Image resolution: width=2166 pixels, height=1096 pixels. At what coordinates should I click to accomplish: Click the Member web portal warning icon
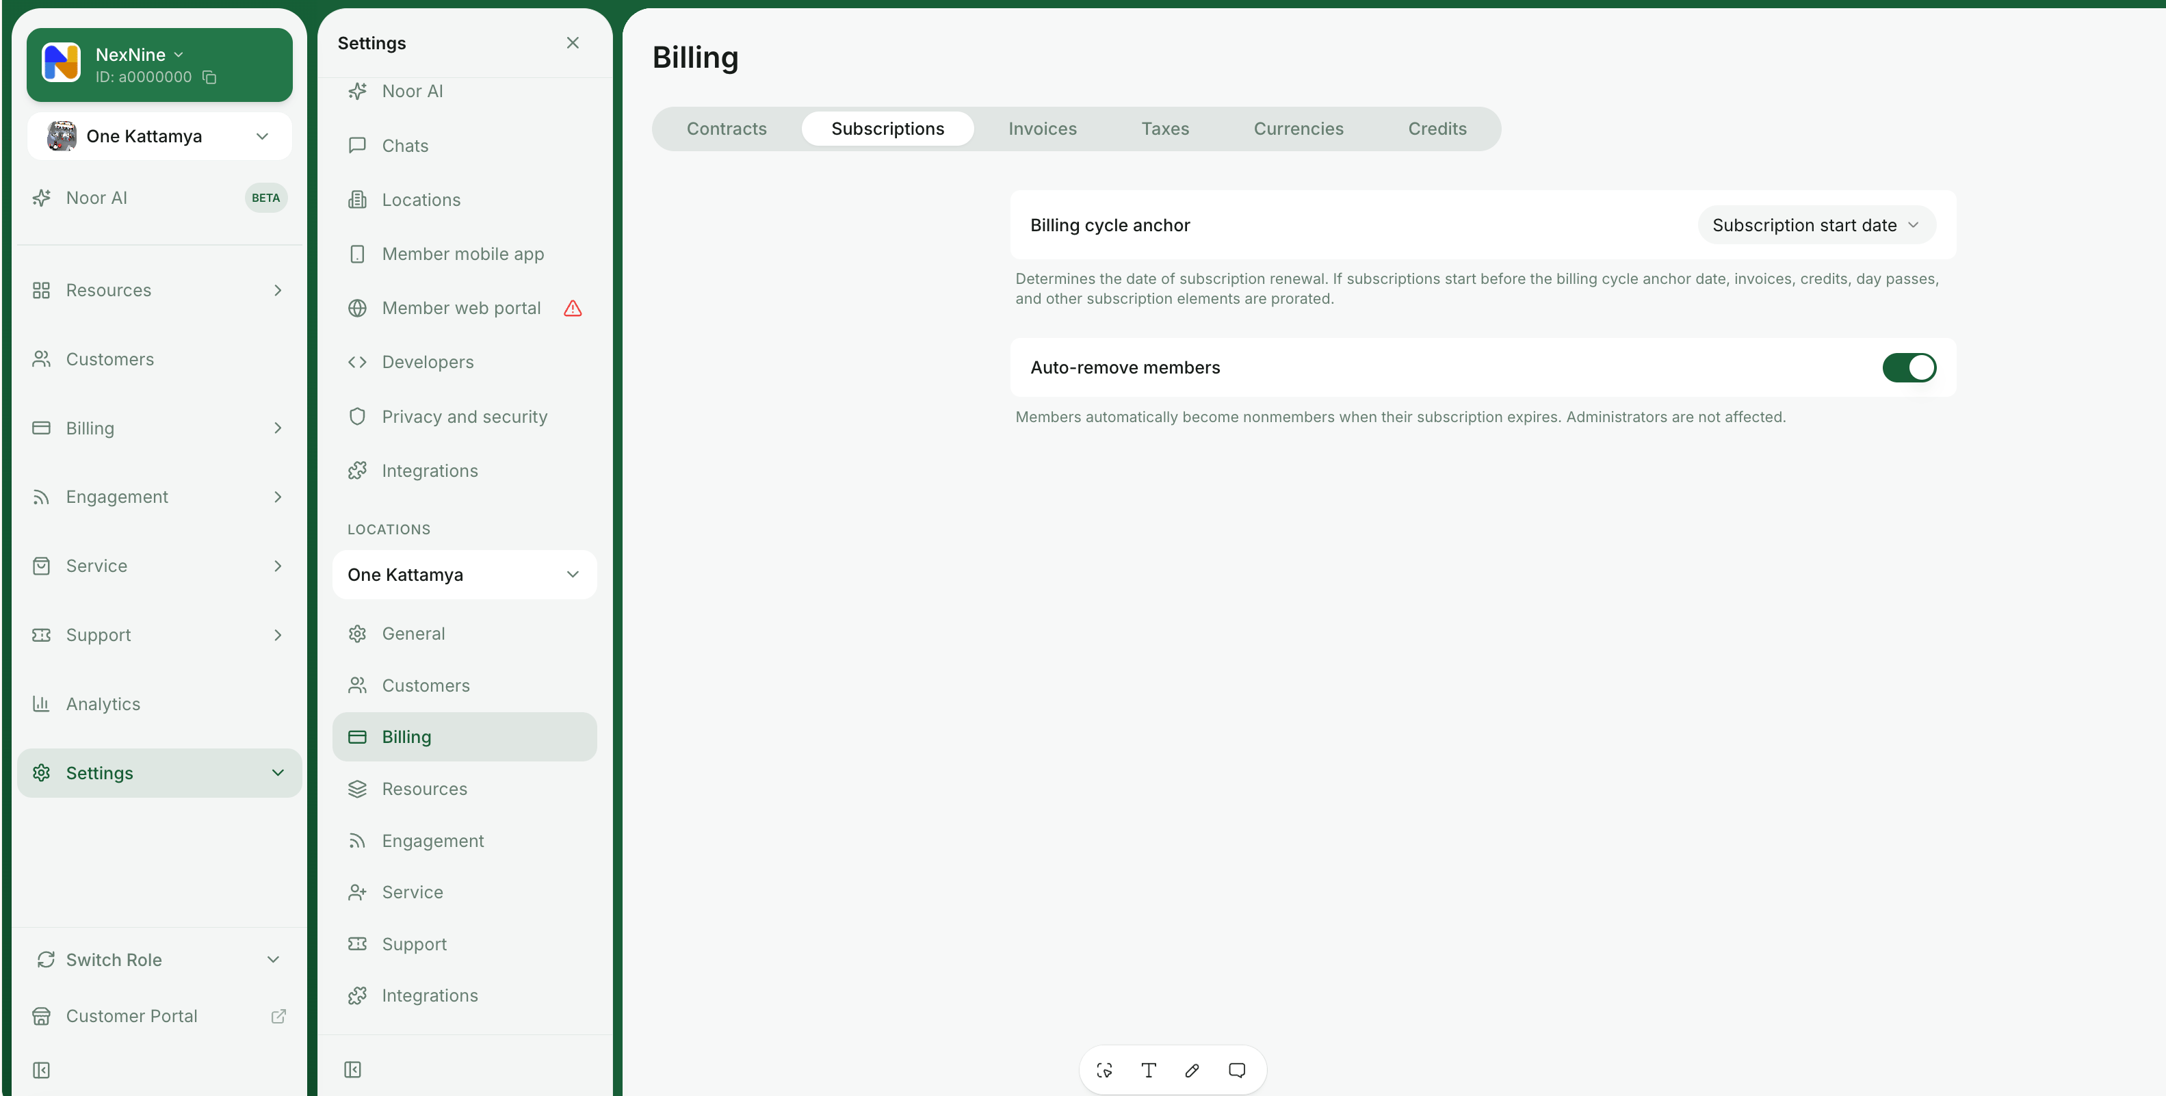(x=573, y=308)
